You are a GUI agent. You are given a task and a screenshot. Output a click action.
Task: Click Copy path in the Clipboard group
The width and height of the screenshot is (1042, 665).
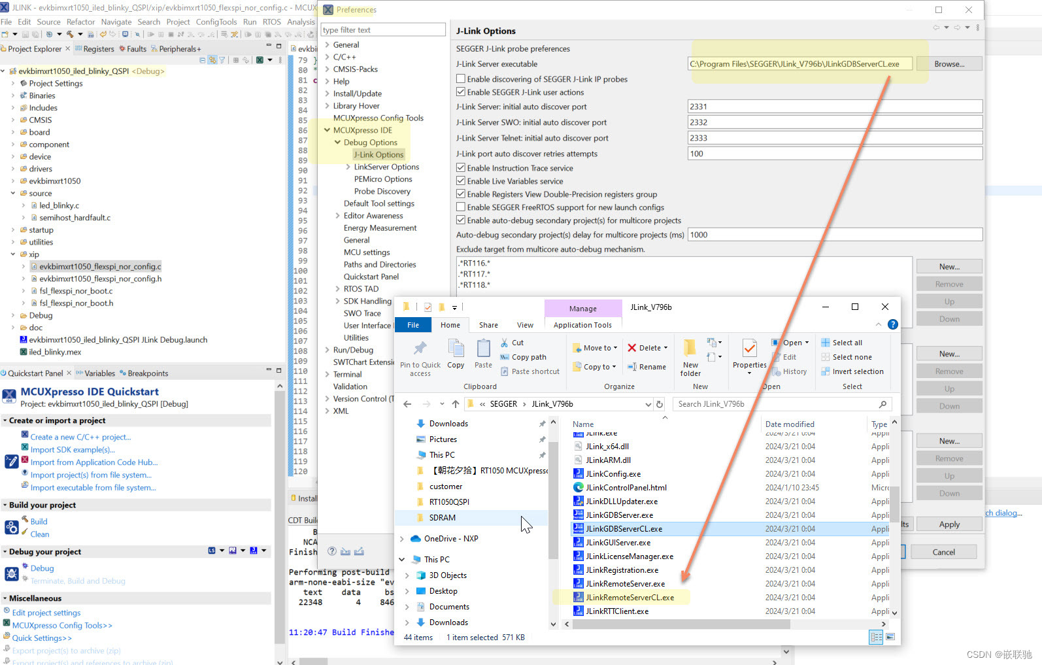coord(523,357)
